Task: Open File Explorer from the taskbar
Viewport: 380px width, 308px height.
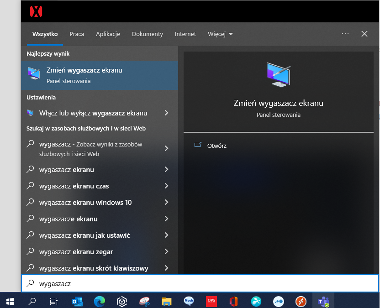Action: 167,302
